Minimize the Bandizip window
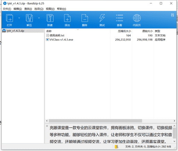The image size is (178, 151). coord(151,3)
